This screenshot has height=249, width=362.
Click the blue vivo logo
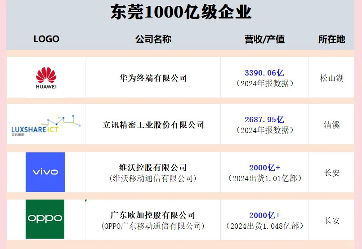[x=45, y=172]
